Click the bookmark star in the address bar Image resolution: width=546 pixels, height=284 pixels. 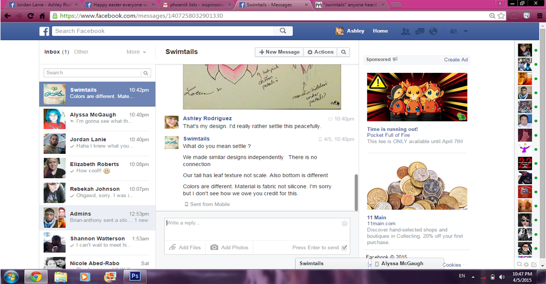(501, 16)
